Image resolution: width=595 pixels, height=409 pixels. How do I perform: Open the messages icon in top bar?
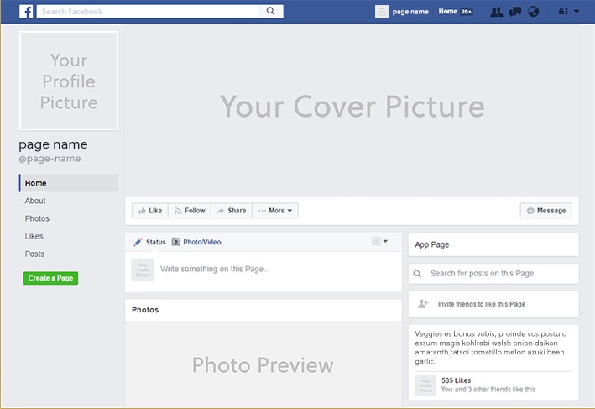click(x=515, y=12)
